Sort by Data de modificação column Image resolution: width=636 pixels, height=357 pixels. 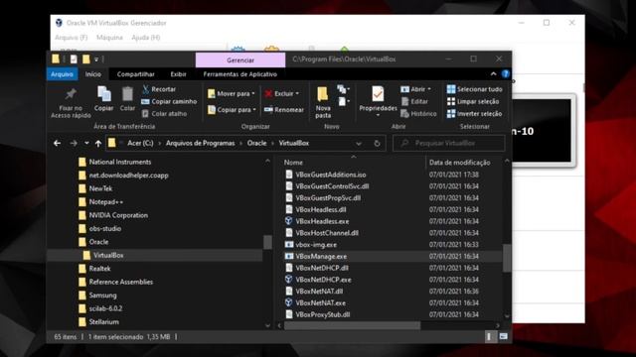click(459, 163)
